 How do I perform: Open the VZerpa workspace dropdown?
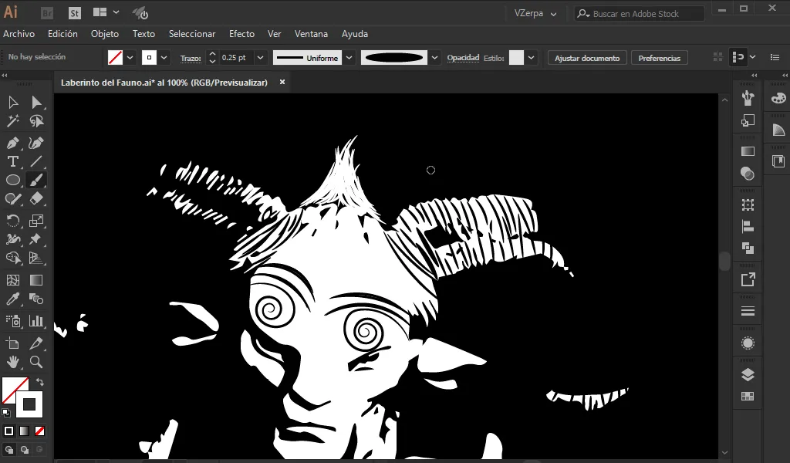535,14
